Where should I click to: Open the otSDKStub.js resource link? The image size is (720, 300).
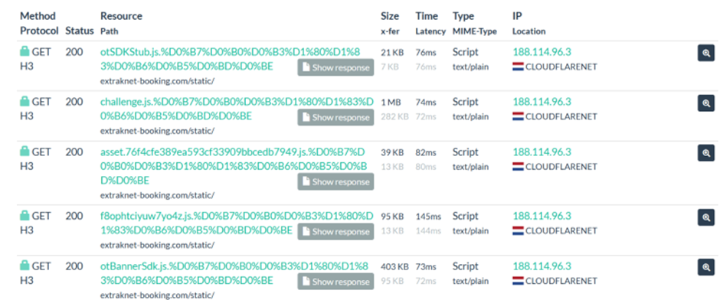click(x=234, y=59)
